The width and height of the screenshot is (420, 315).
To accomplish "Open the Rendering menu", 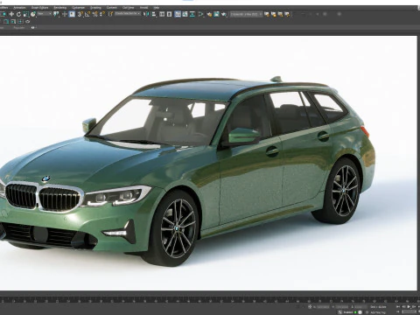I will tap(59, 8).
